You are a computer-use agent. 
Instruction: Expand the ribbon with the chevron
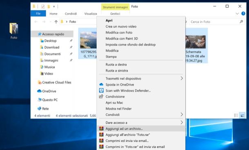click(x=237, y=13)
